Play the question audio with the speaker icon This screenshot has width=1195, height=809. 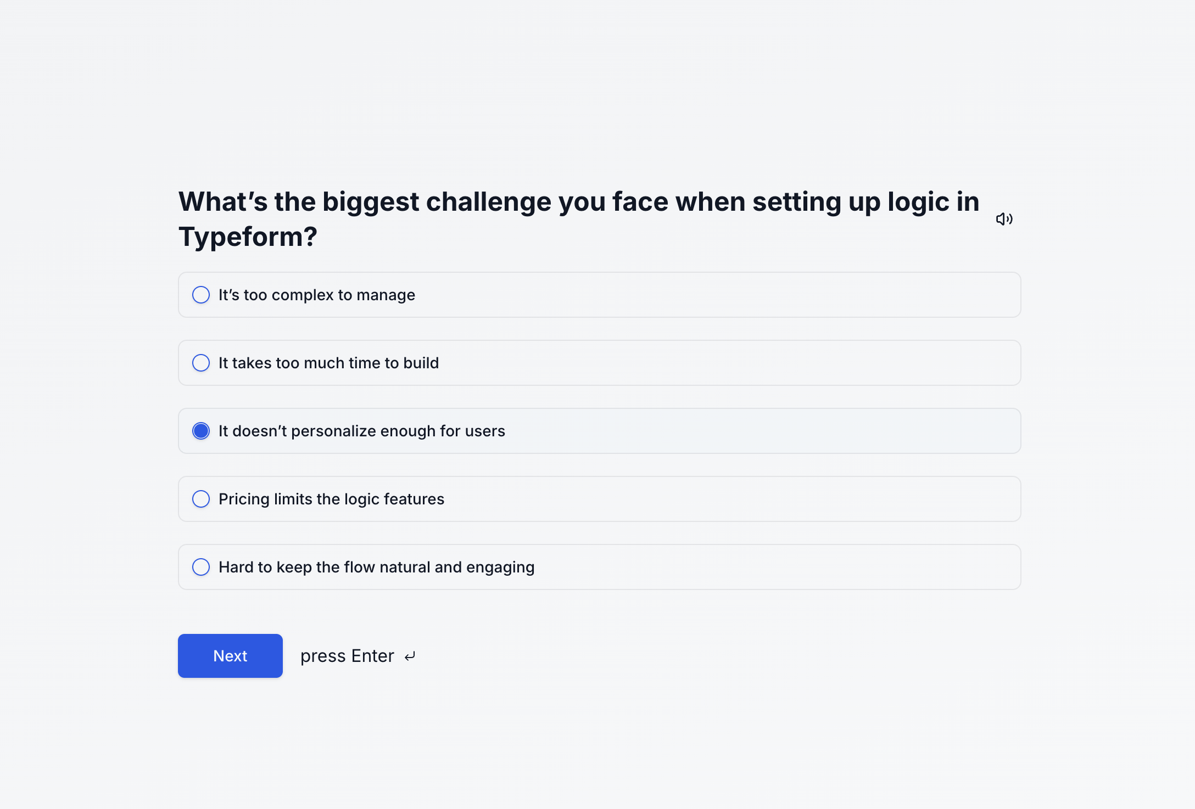pyautogui.click(x=1004, y=219)
